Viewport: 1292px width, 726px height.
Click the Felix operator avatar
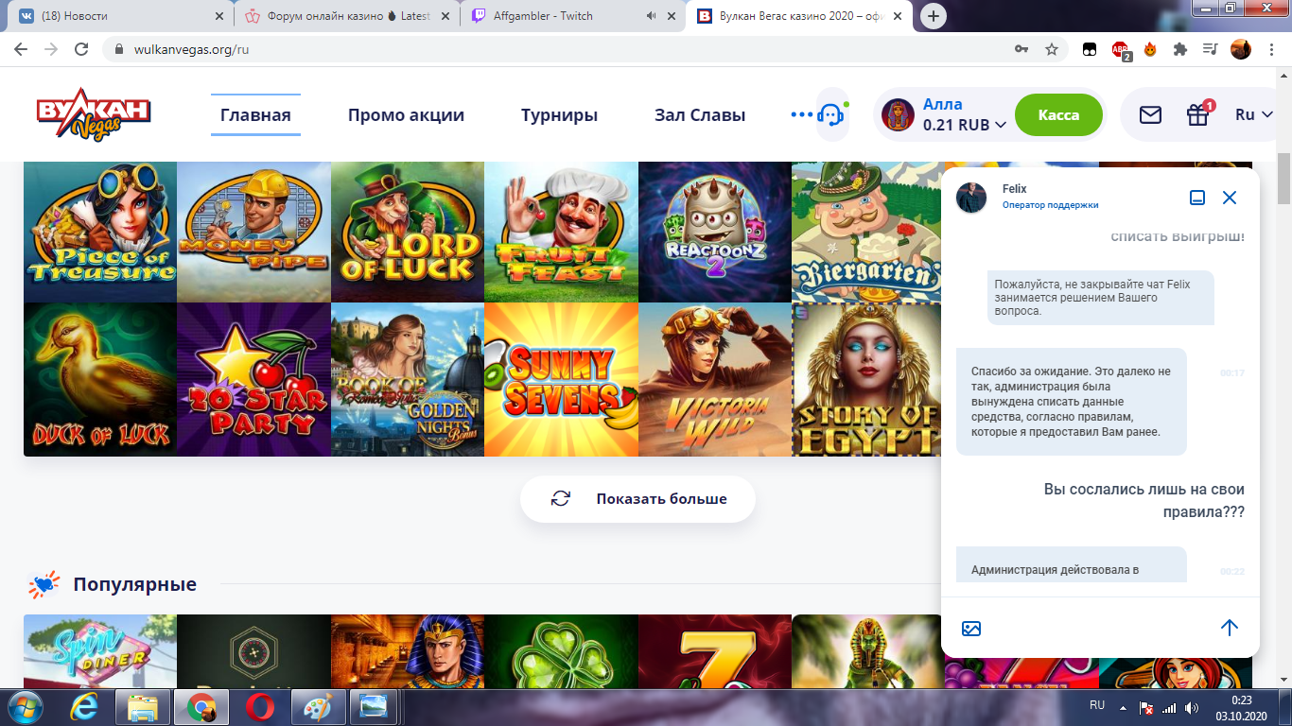pos(971,198)
